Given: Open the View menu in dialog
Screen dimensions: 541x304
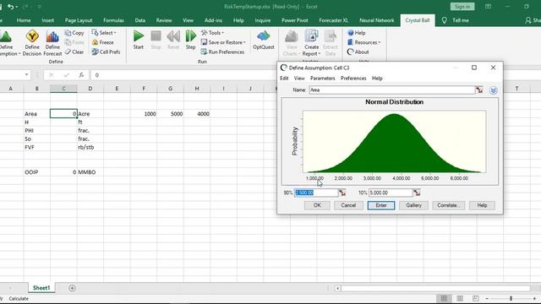Looking at the screenshot, I should 299,79.
